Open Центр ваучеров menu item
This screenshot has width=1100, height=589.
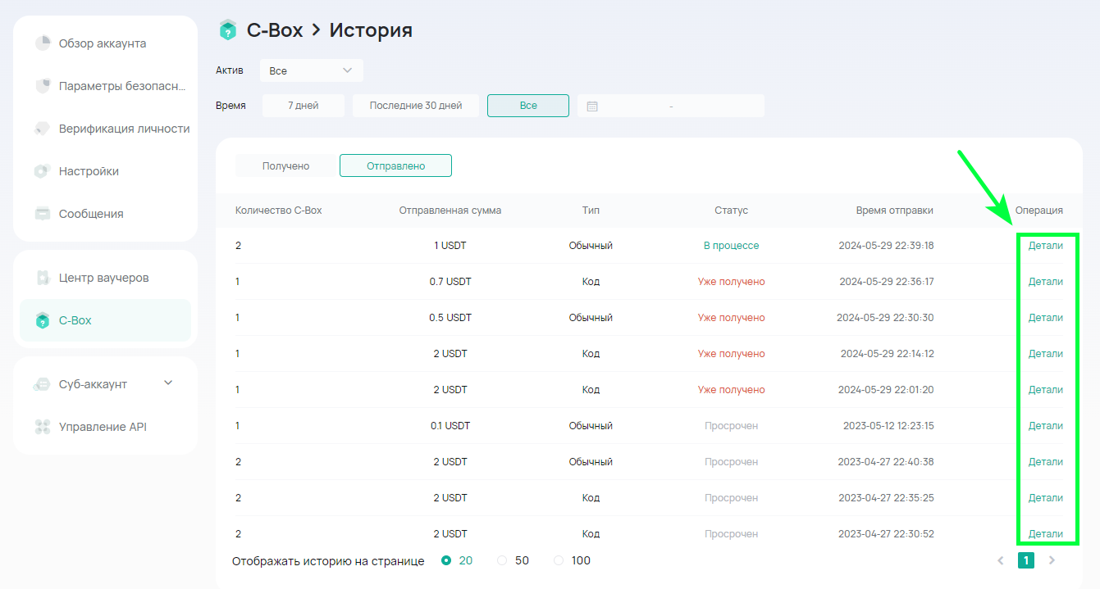point(105,278)
